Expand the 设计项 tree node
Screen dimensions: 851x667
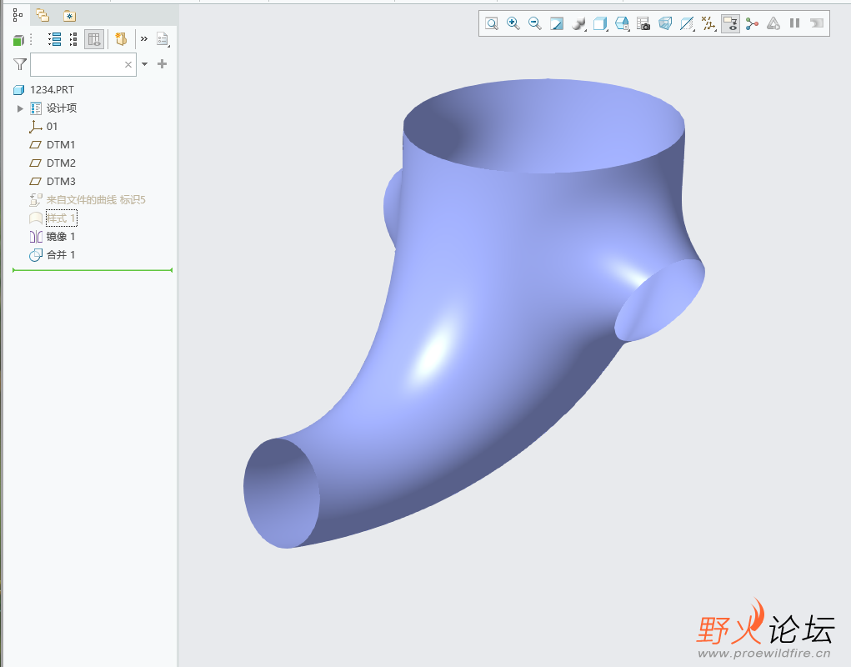pyautogui.click(x=21, y=108)
